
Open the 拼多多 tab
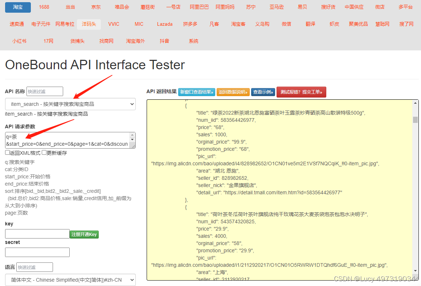pos(190,24)
